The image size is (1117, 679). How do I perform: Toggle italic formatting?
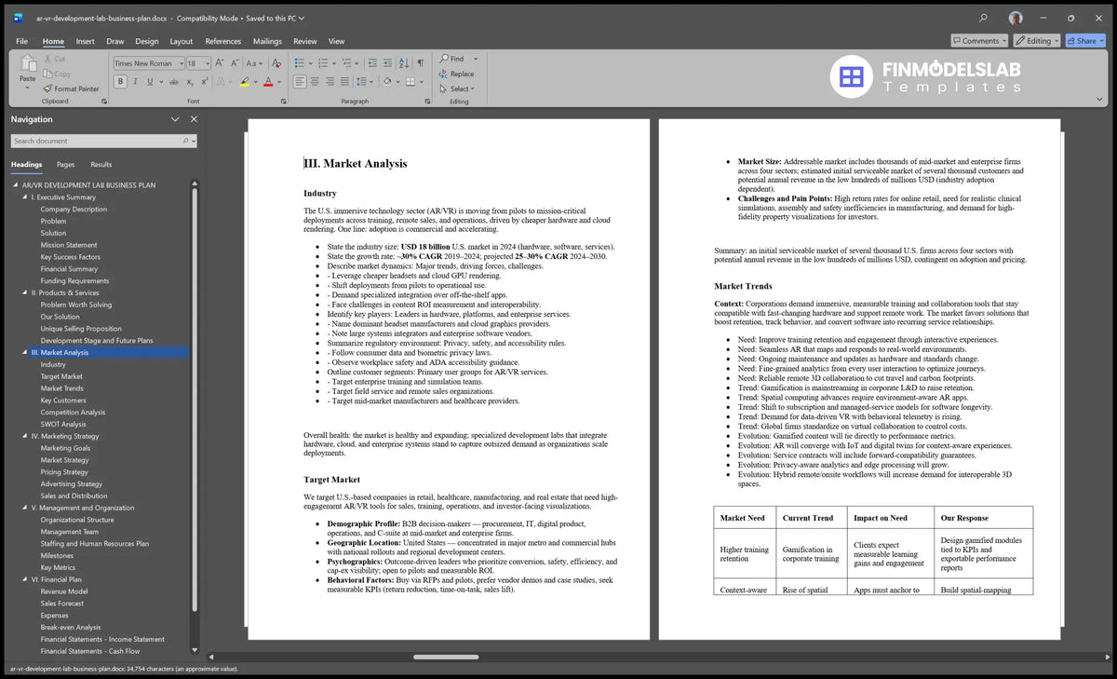coord(136,82)
